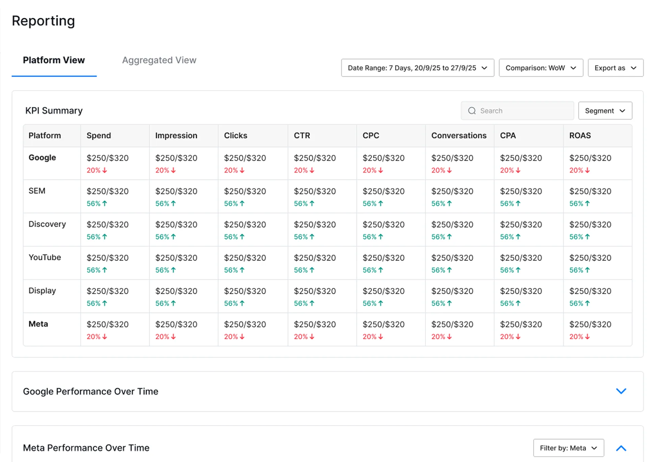Open the Comparison: WoW dropdown
The image size is (655, 462).
[541, 68]
